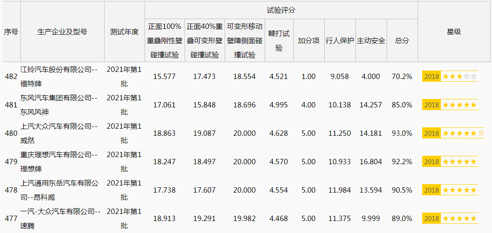Click the three-star rating in row 482
Image resolution: width=492 pixels, height=233 pixels.
pyautogui.click(x=459, y=76)
